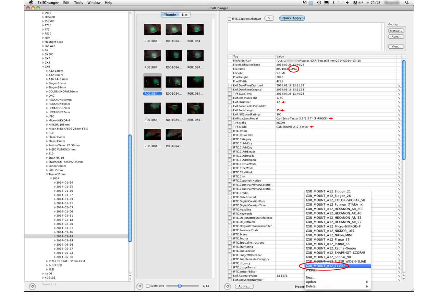Click the Apply... button
Screen dimensions: 438x292
click(244, 286)
